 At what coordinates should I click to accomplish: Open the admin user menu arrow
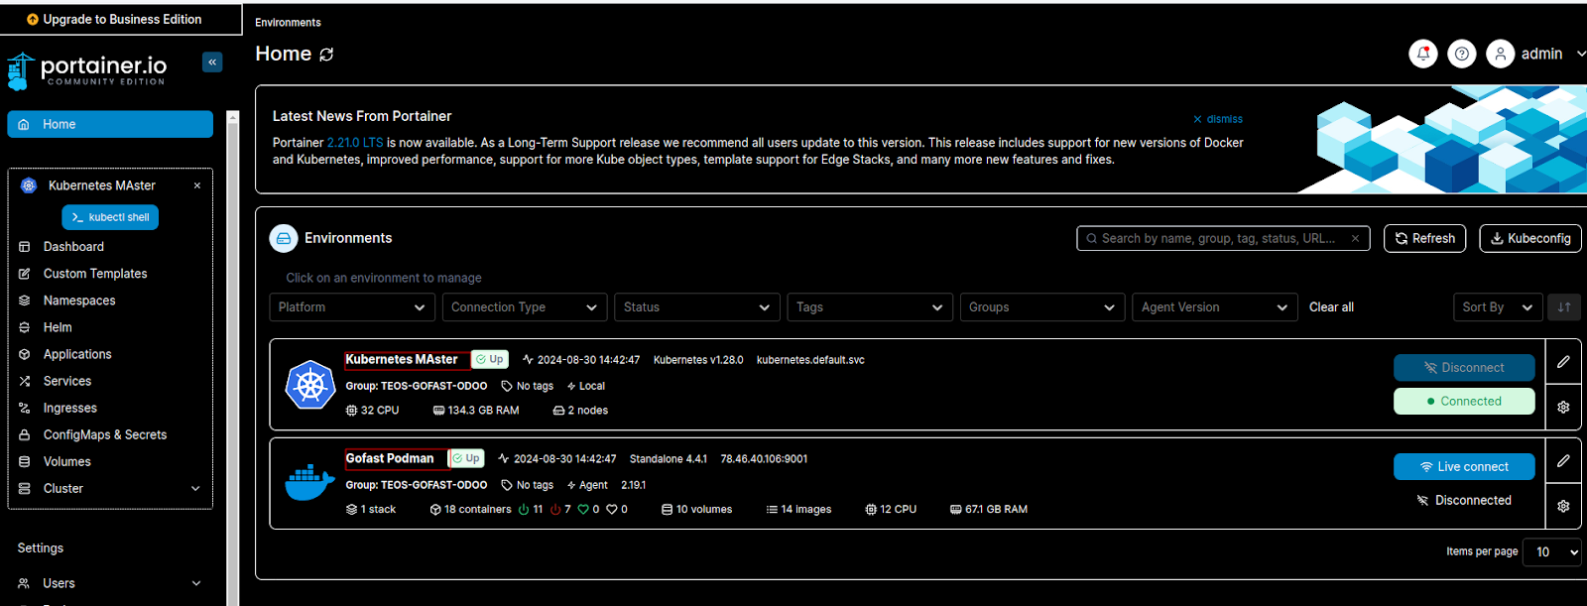pyautogui.click(x=1581, y=54)
